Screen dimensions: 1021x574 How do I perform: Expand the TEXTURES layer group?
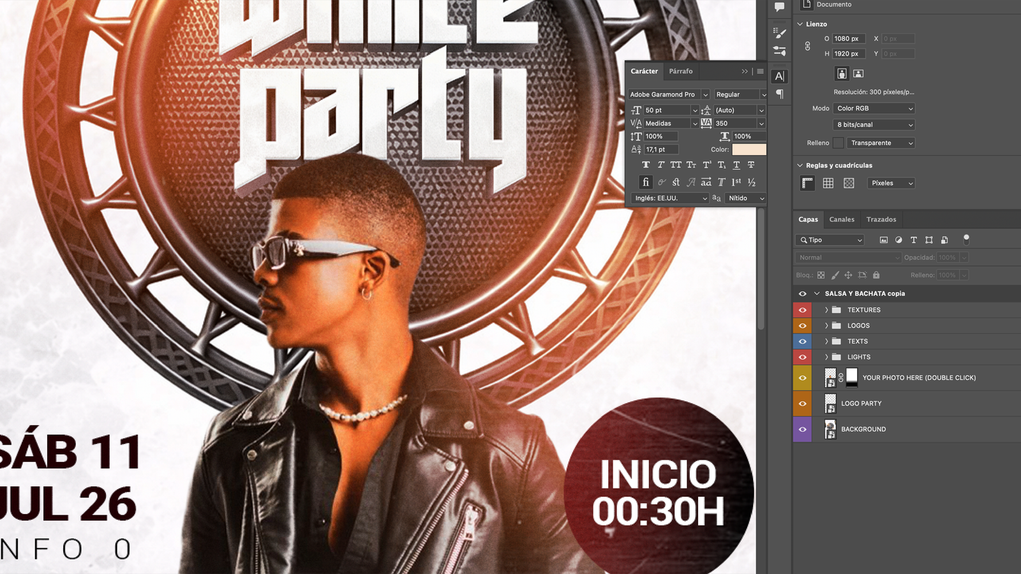point(826,310)
